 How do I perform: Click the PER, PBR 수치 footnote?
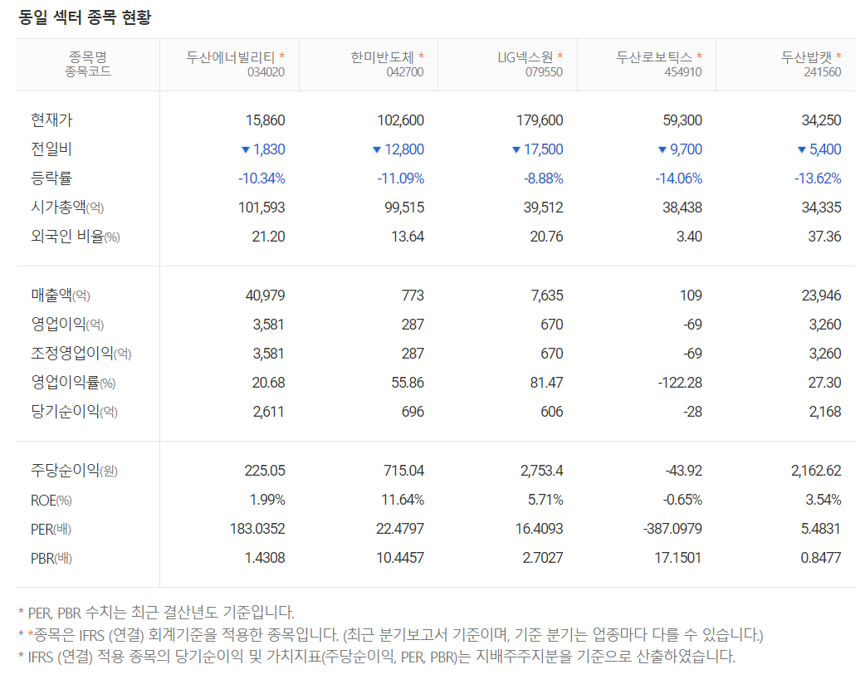coord(157,613)
